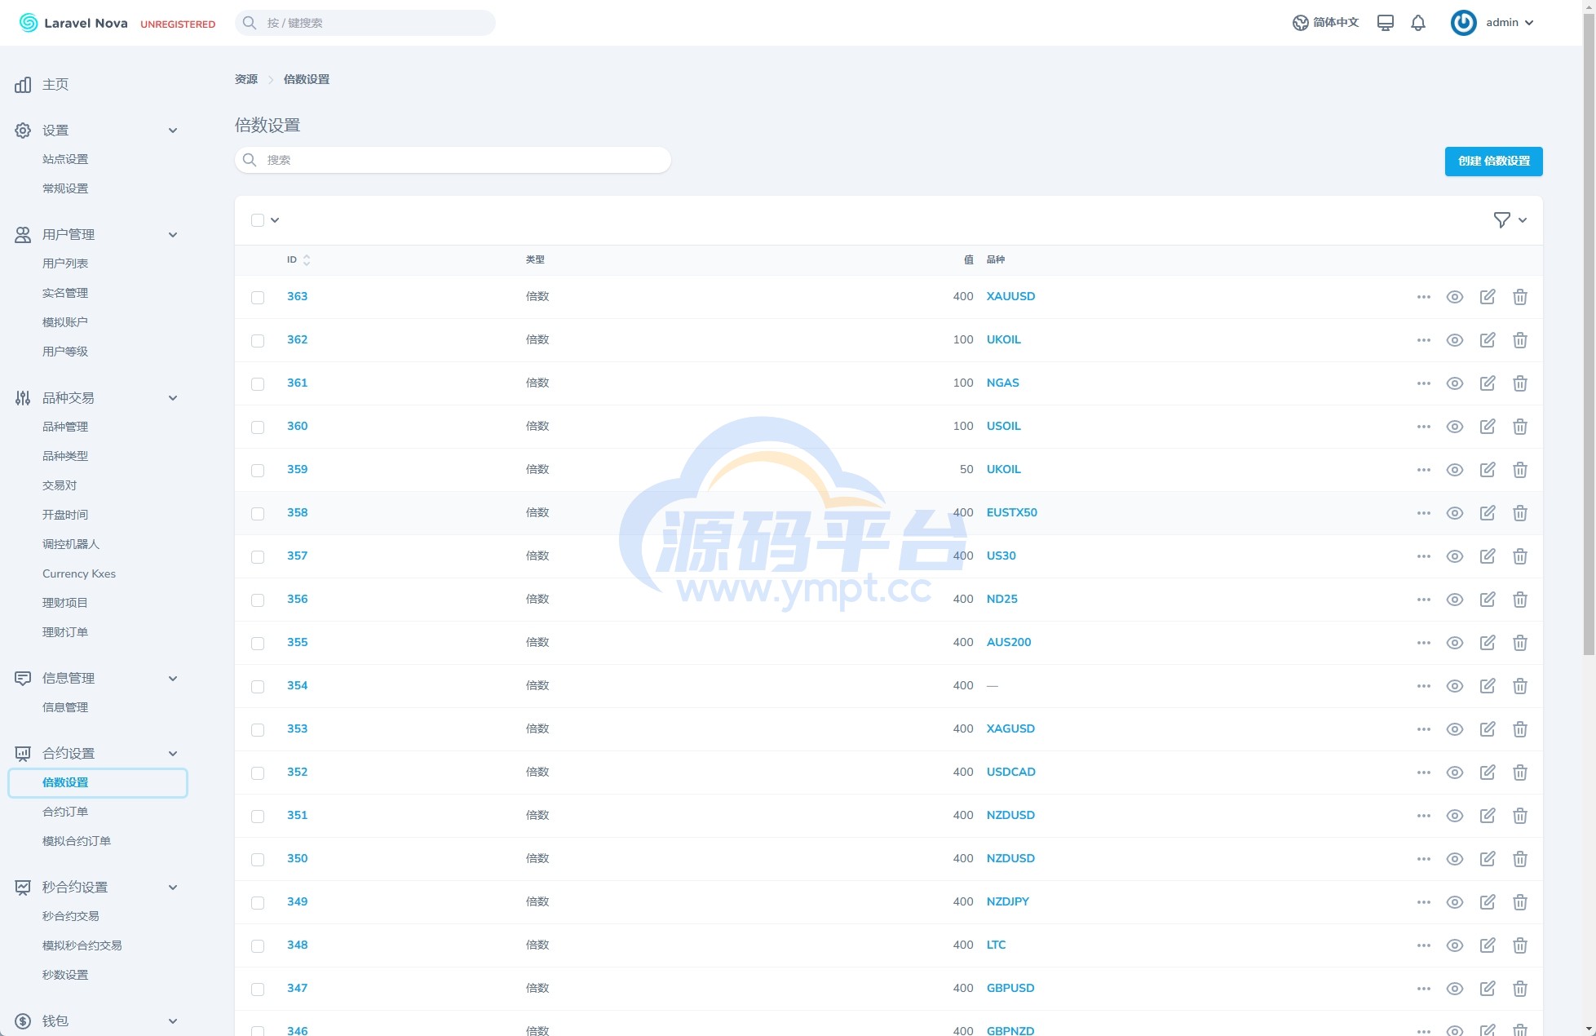Open the XAUUSD link in row 363
Image resolution: width=1596 pixels, height=1036 pixels.
pos(1010,296)
